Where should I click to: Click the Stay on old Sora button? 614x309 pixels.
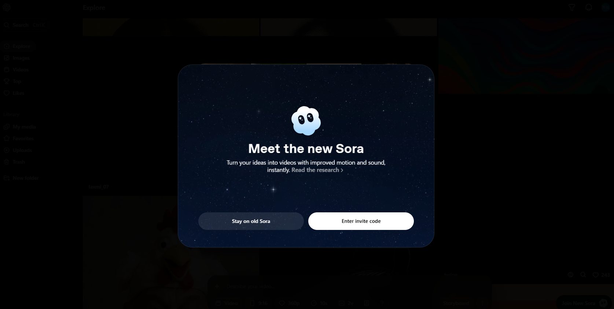pyautogui.click(x=251, y=221)
